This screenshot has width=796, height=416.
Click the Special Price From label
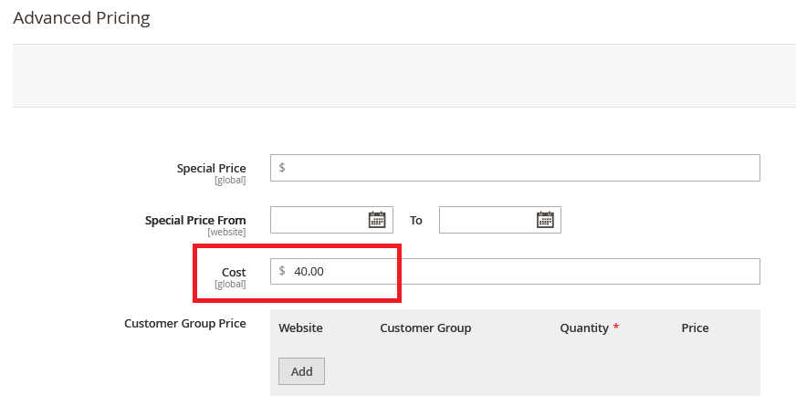click(x=195, y=220)
